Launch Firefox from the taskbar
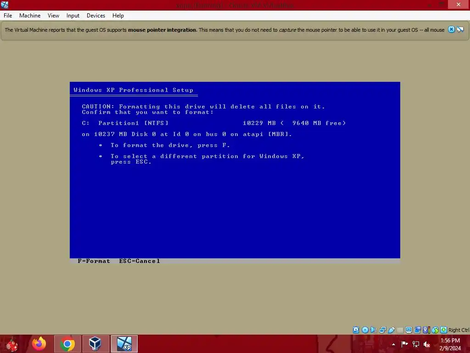Viewport: 470px width, 353px height. (39, 344)
